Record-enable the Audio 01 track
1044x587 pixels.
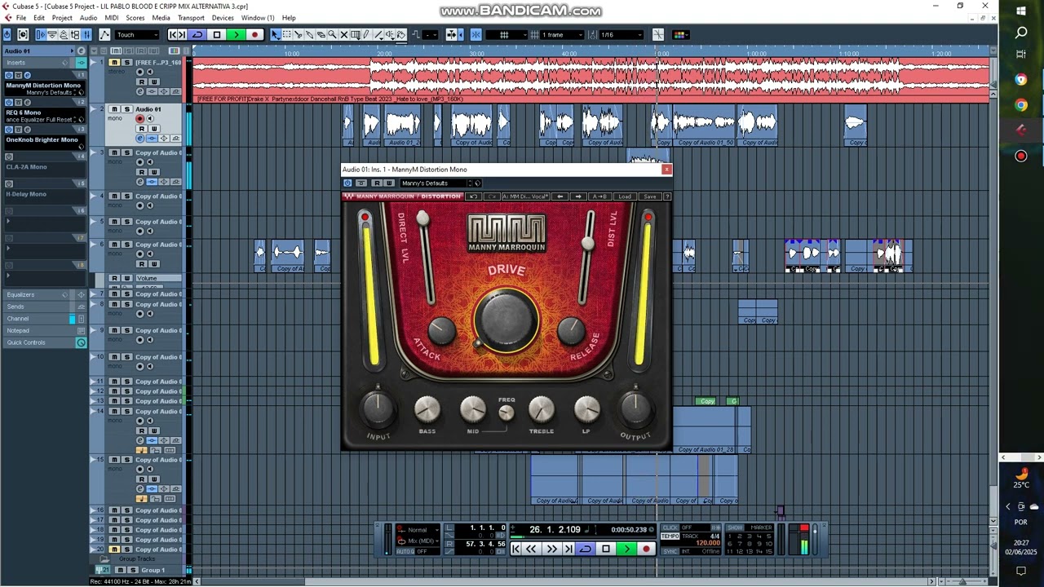[140, 119]
